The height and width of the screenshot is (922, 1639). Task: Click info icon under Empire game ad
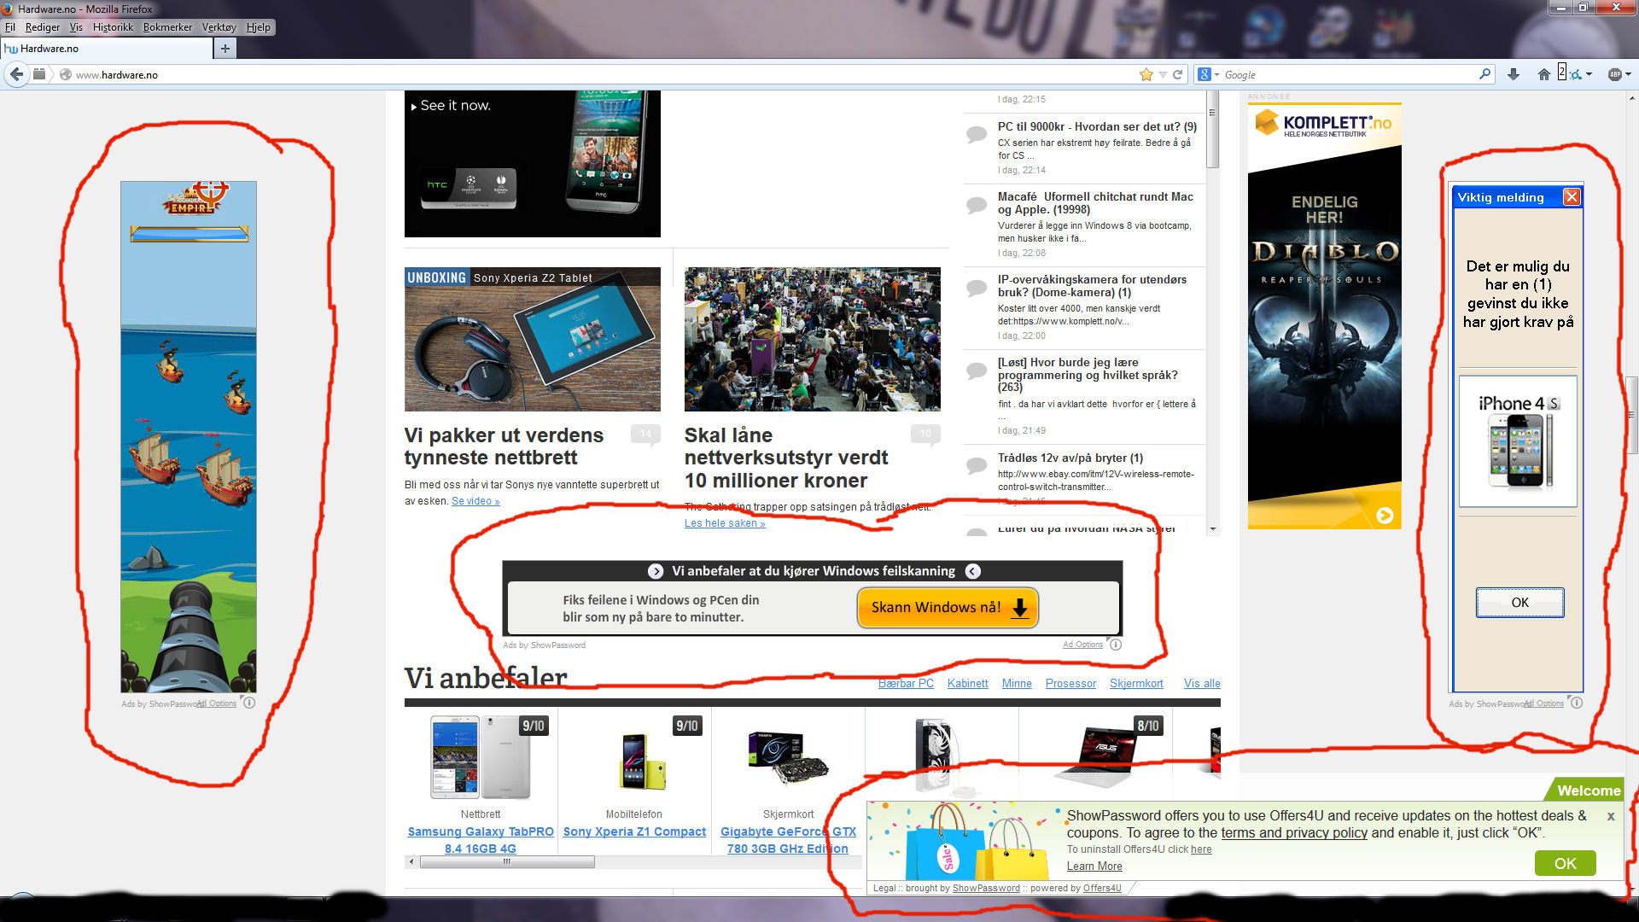(248, 703)
